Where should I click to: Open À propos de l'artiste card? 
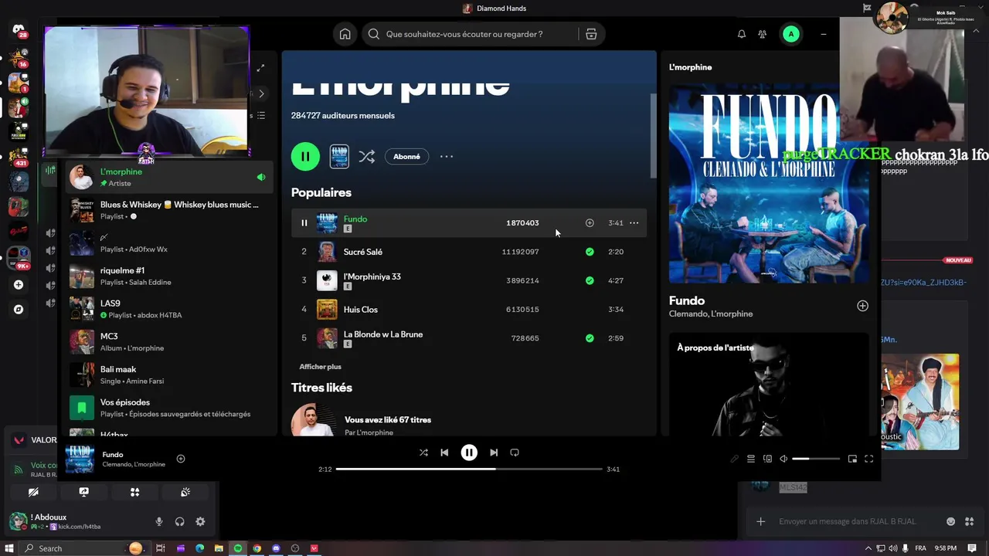point(769,385)
